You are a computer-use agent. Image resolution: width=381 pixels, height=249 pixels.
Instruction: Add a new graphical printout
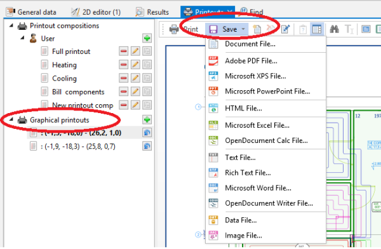pyautogui.click(x=147, y=119)
